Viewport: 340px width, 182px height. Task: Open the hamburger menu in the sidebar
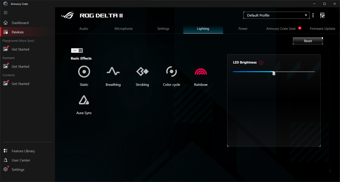(x=6, y=12)
